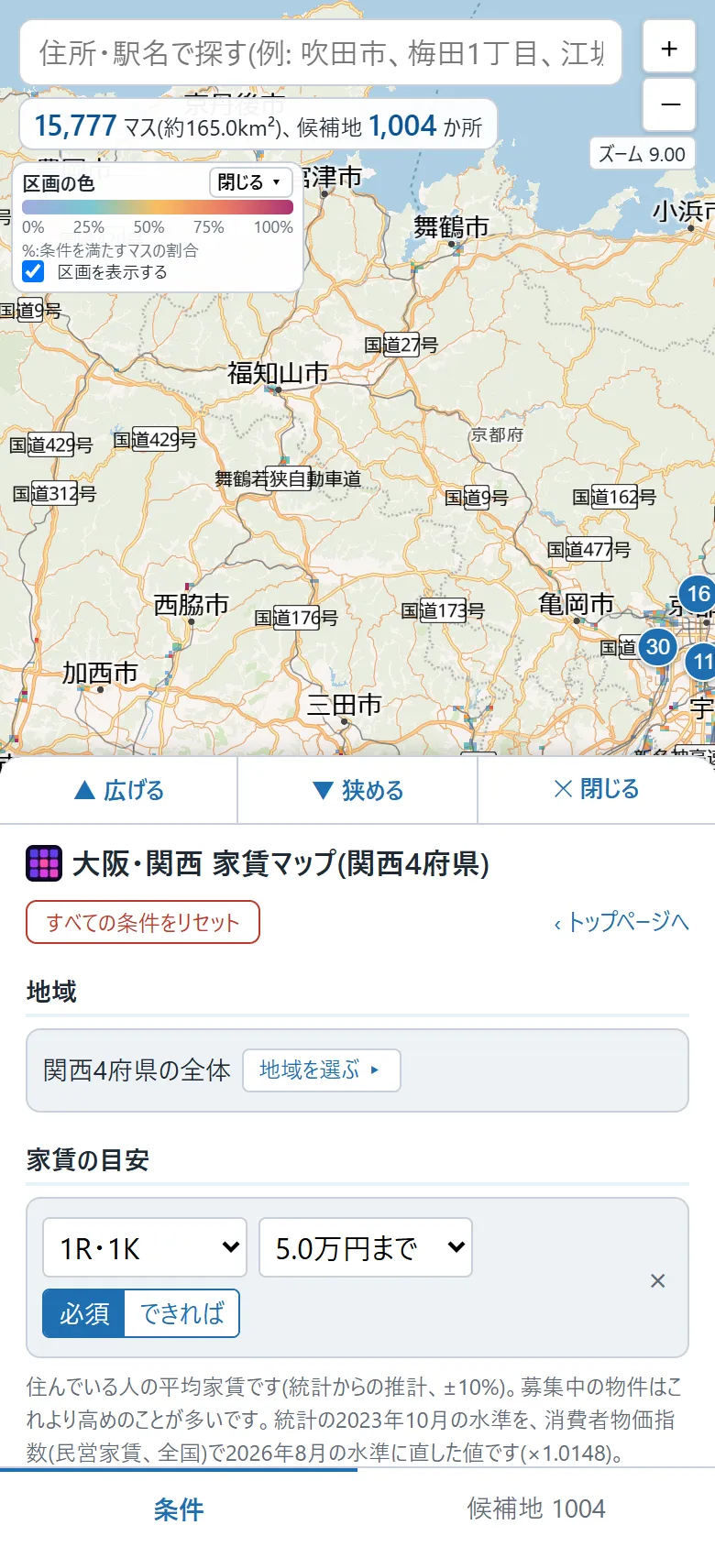The image size is (715, 1547).
Task: Open map cluster marker 30
Action: [x=658, y=647]
